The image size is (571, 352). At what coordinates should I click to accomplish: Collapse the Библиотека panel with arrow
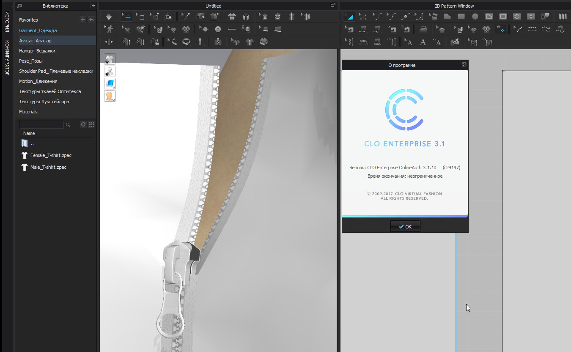coord(93,6)
